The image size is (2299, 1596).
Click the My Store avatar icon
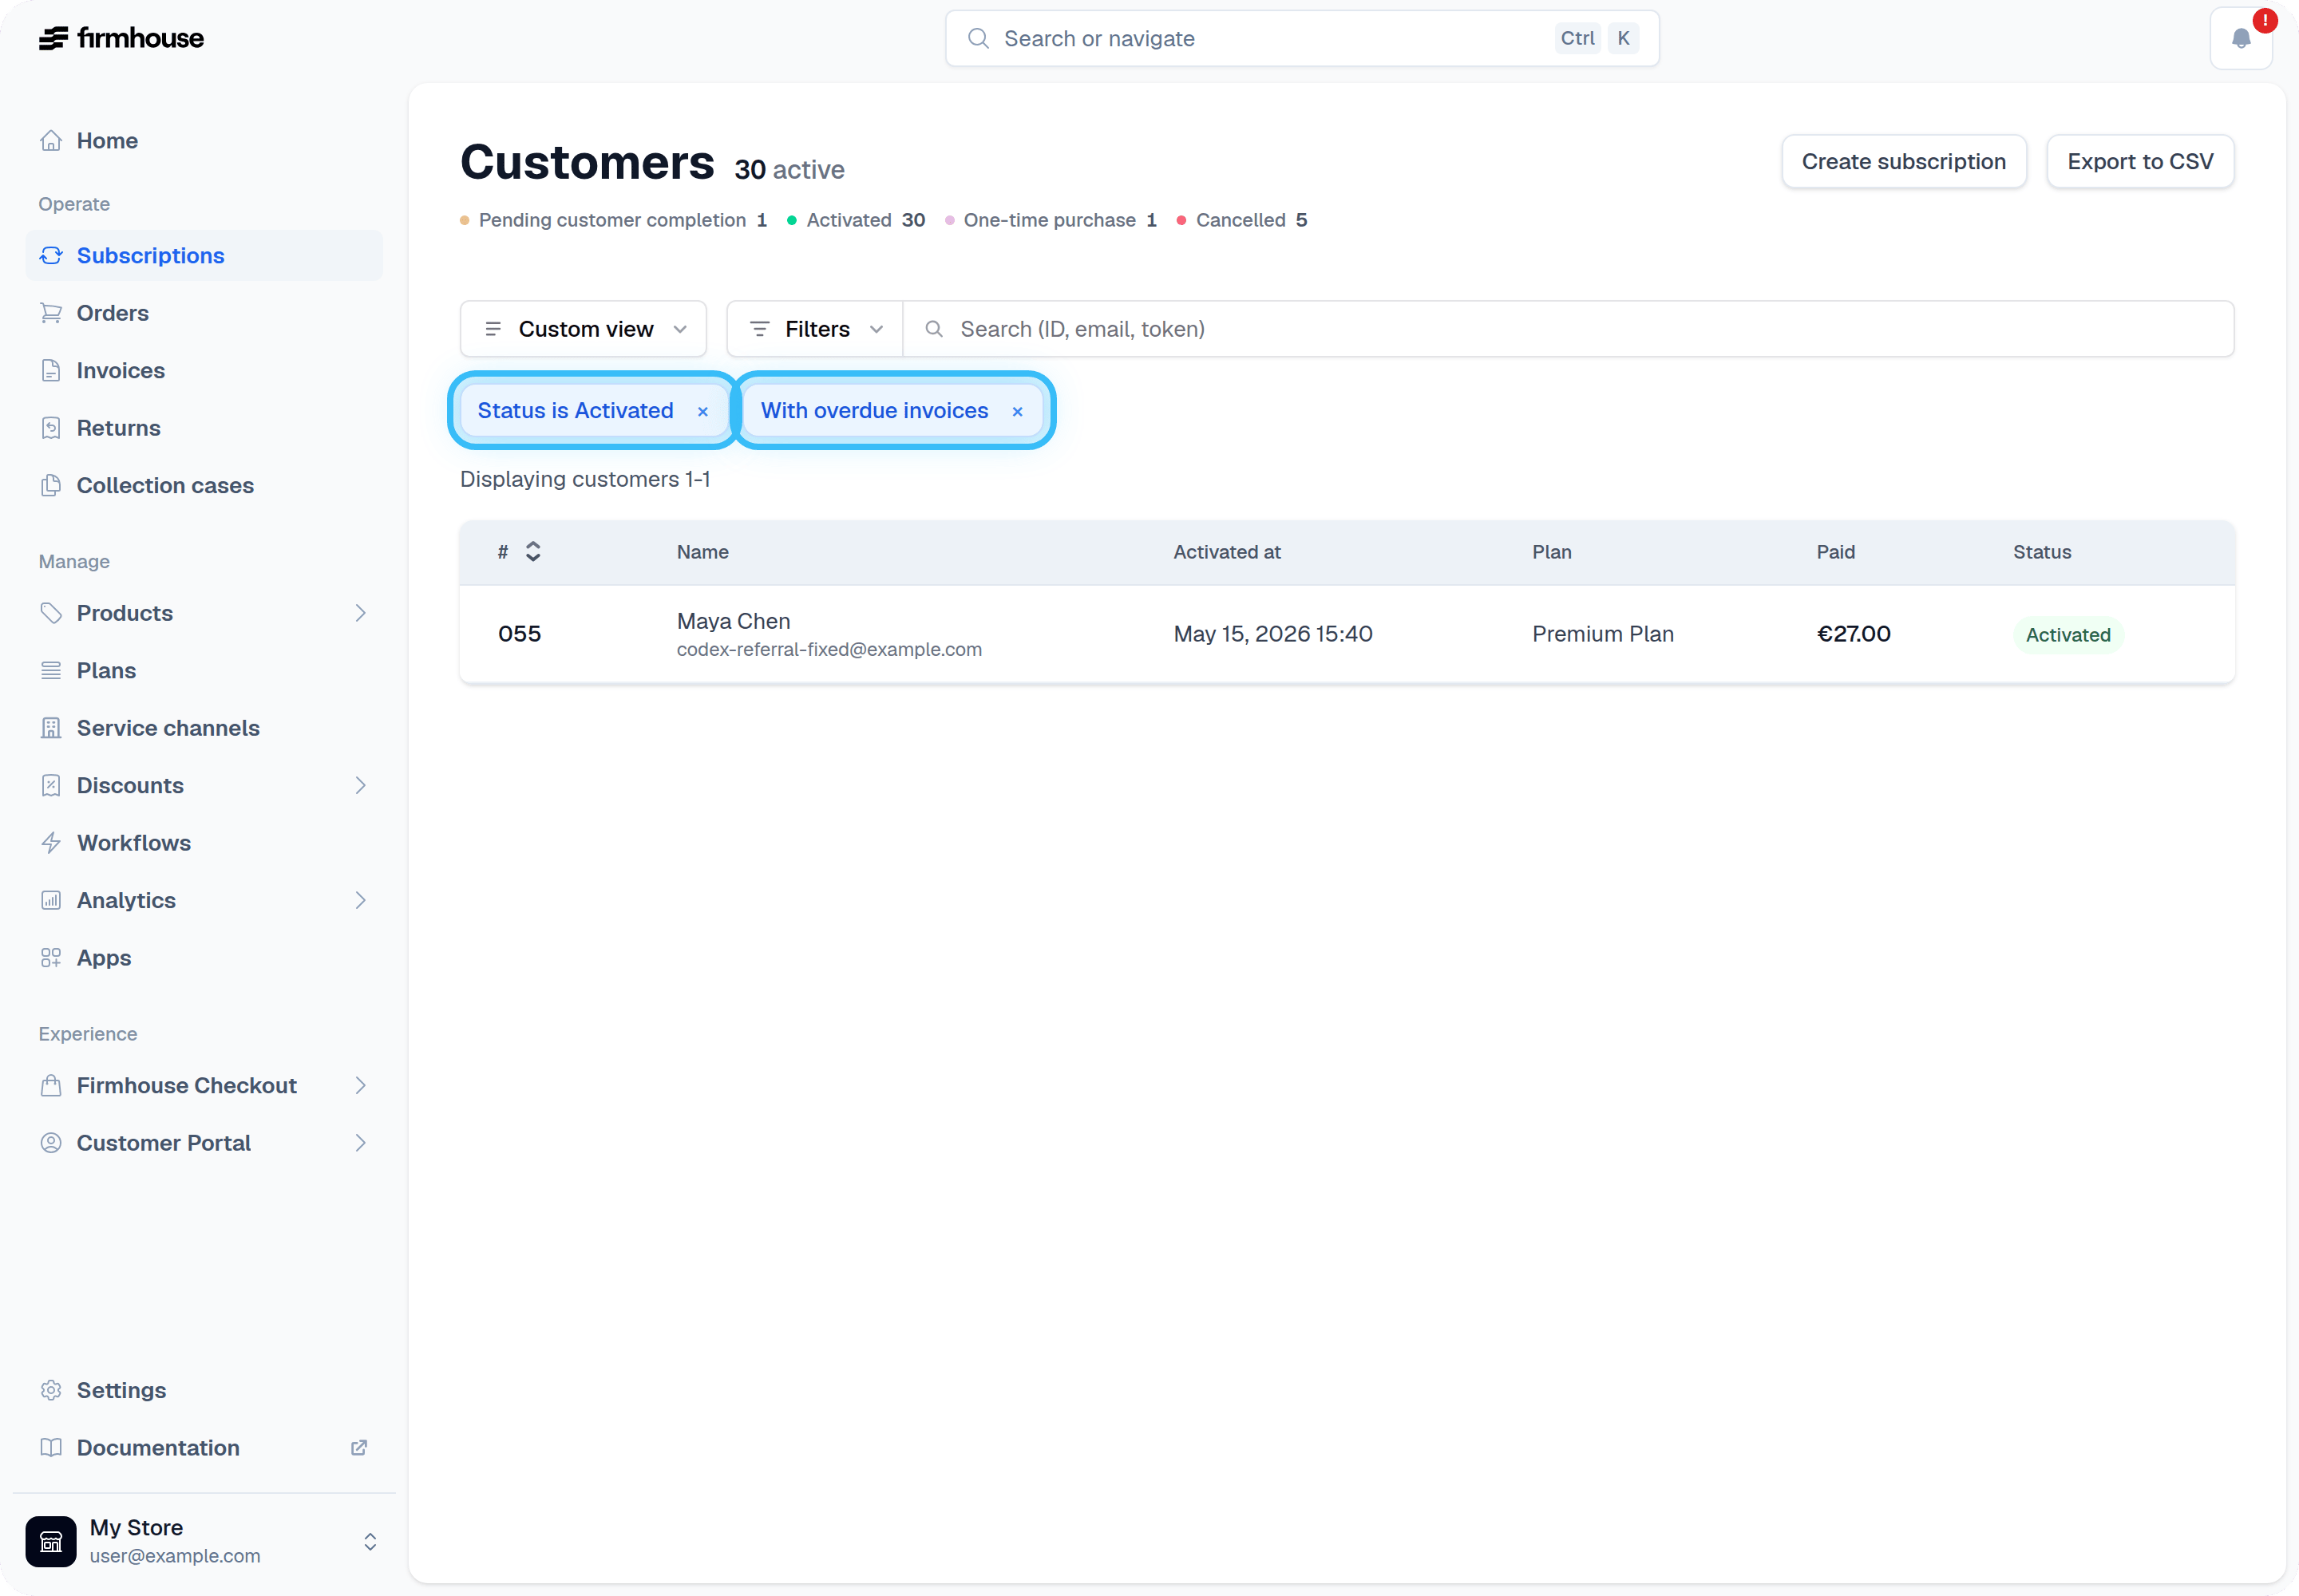click(x=51, y=1542)
